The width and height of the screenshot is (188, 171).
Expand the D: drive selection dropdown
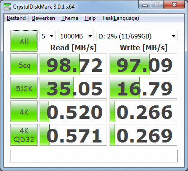coord(137,36)
